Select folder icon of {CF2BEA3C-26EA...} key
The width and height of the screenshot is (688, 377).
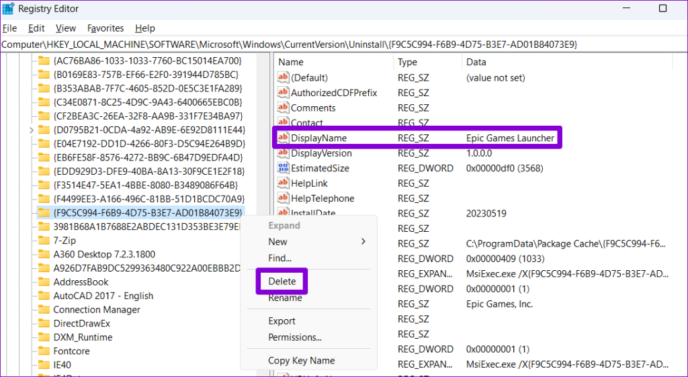[44, 116]
